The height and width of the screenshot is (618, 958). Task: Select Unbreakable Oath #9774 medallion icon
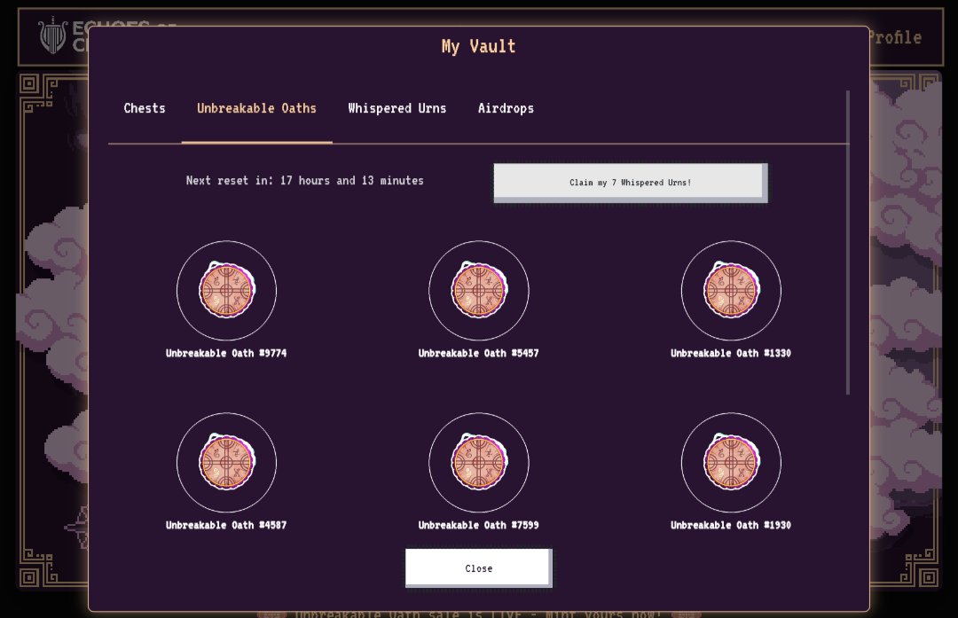click(227, 290)
